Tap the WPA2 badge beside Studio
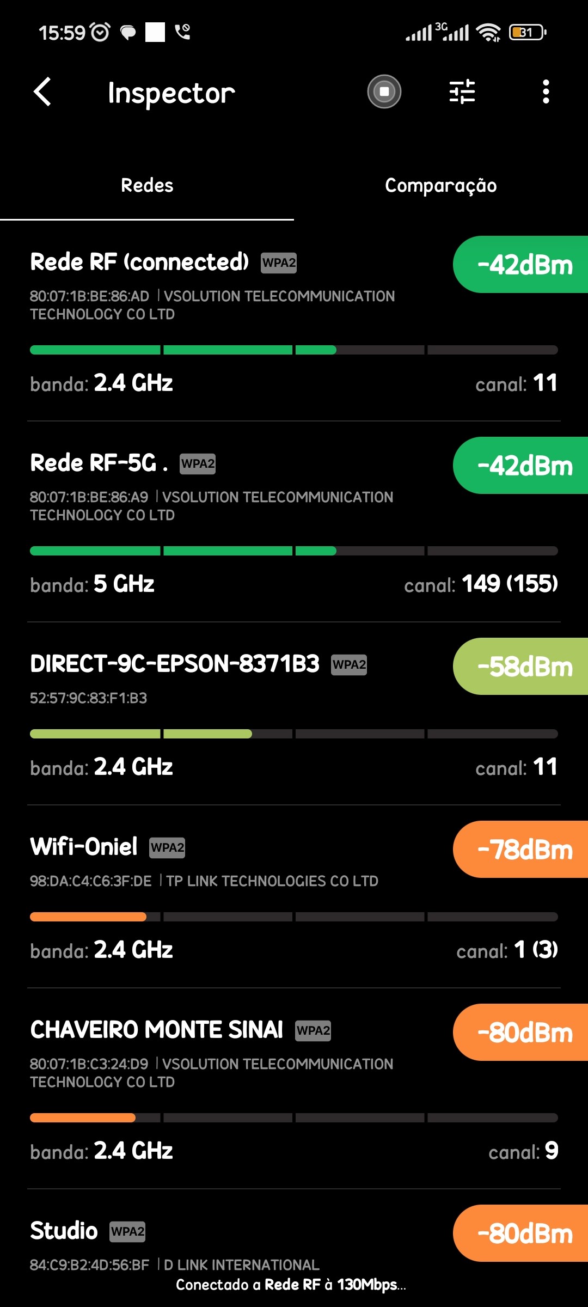 tap(127, 1232)
